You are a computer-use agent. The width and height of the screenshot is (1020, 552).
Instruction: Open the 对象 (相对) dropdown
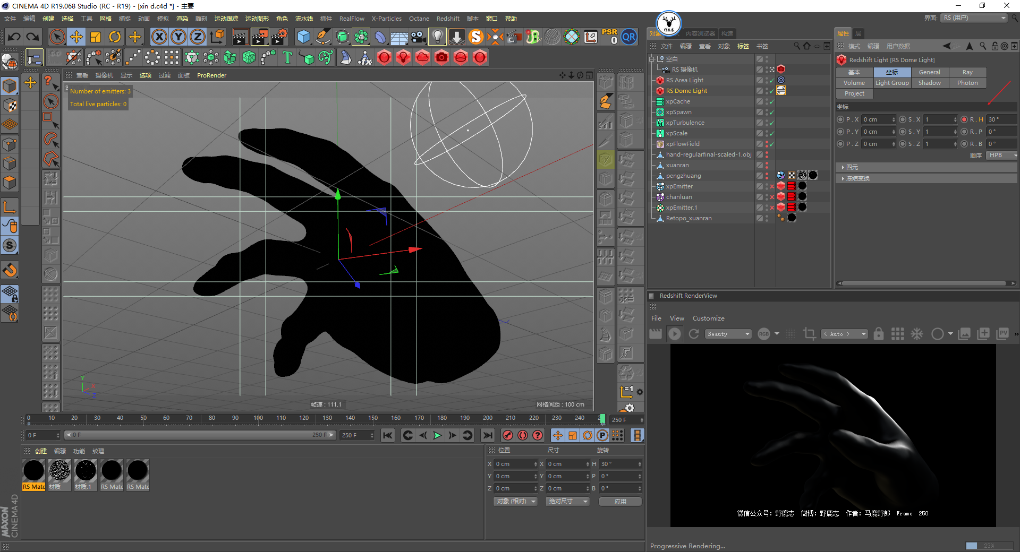[516, 502]
